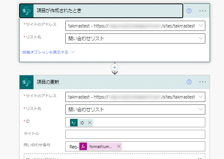This screenshot has height=159, width=224.
Task: Click the タイトル field label
Action: (31, 133)
